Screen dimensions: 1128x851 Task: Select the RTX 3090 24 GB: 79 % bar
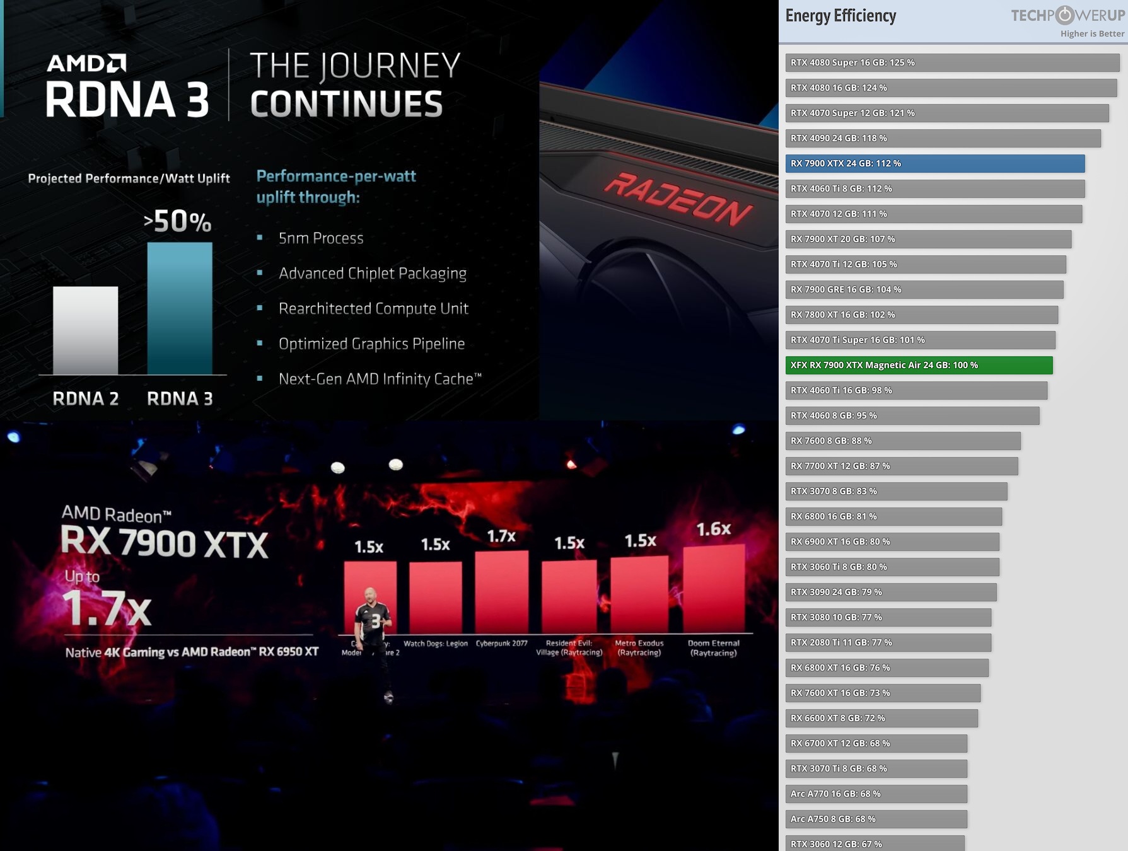pos(891,592)
